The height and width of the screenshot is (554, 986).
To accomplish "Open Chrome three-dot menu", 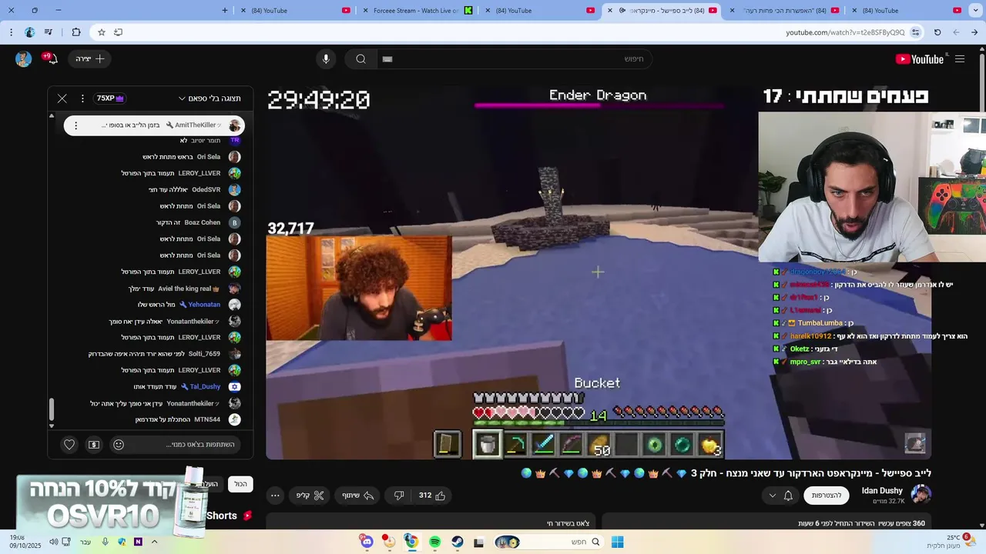I will [11, 32].
